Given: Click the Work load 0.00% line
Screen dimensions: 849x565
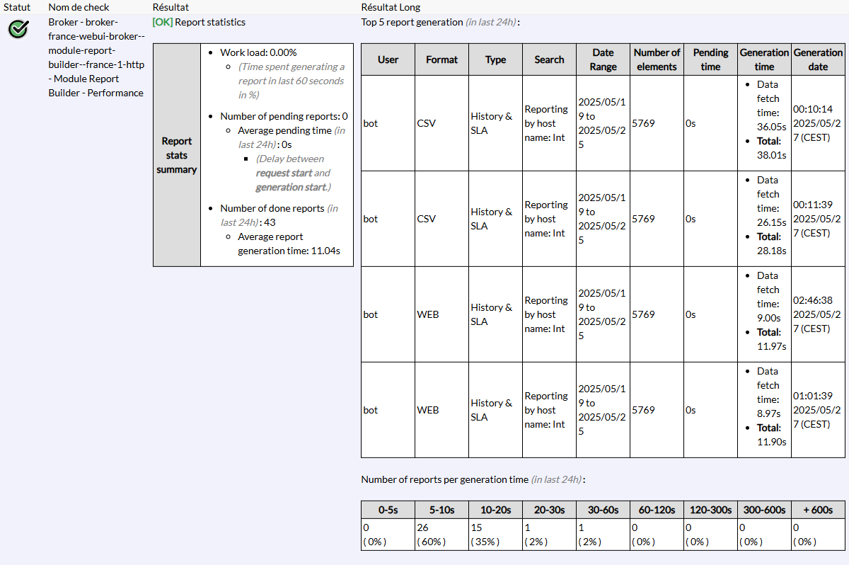Looking at the screenshot, I should click(258, 52).
